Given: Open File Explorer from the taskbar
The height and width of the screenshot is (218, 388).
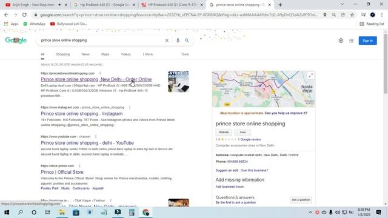Looking at the screenshot, I should click(62, 213).
